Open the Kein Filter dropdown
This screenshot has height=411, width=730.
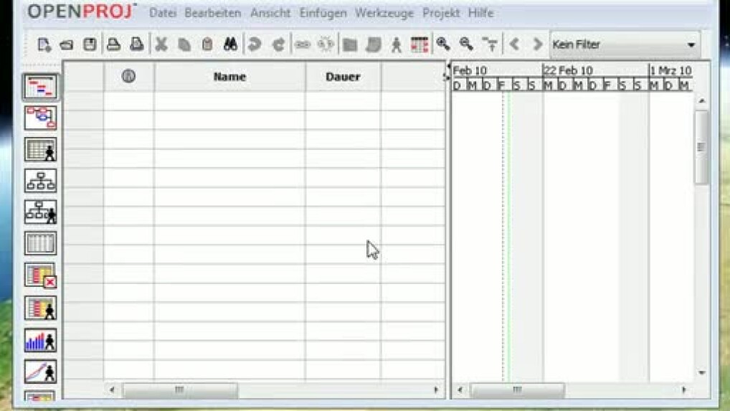click(x=624, y=44)
